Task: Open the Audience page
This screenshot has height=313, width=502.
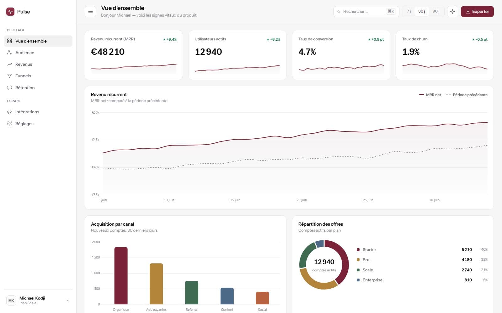Action: tap(38, 53)
